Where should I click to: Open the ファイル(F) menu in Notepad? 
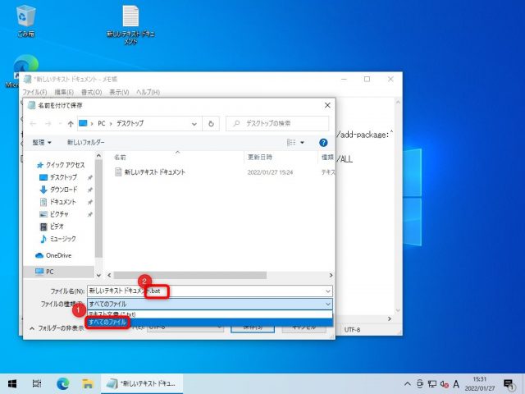[35, 92]
